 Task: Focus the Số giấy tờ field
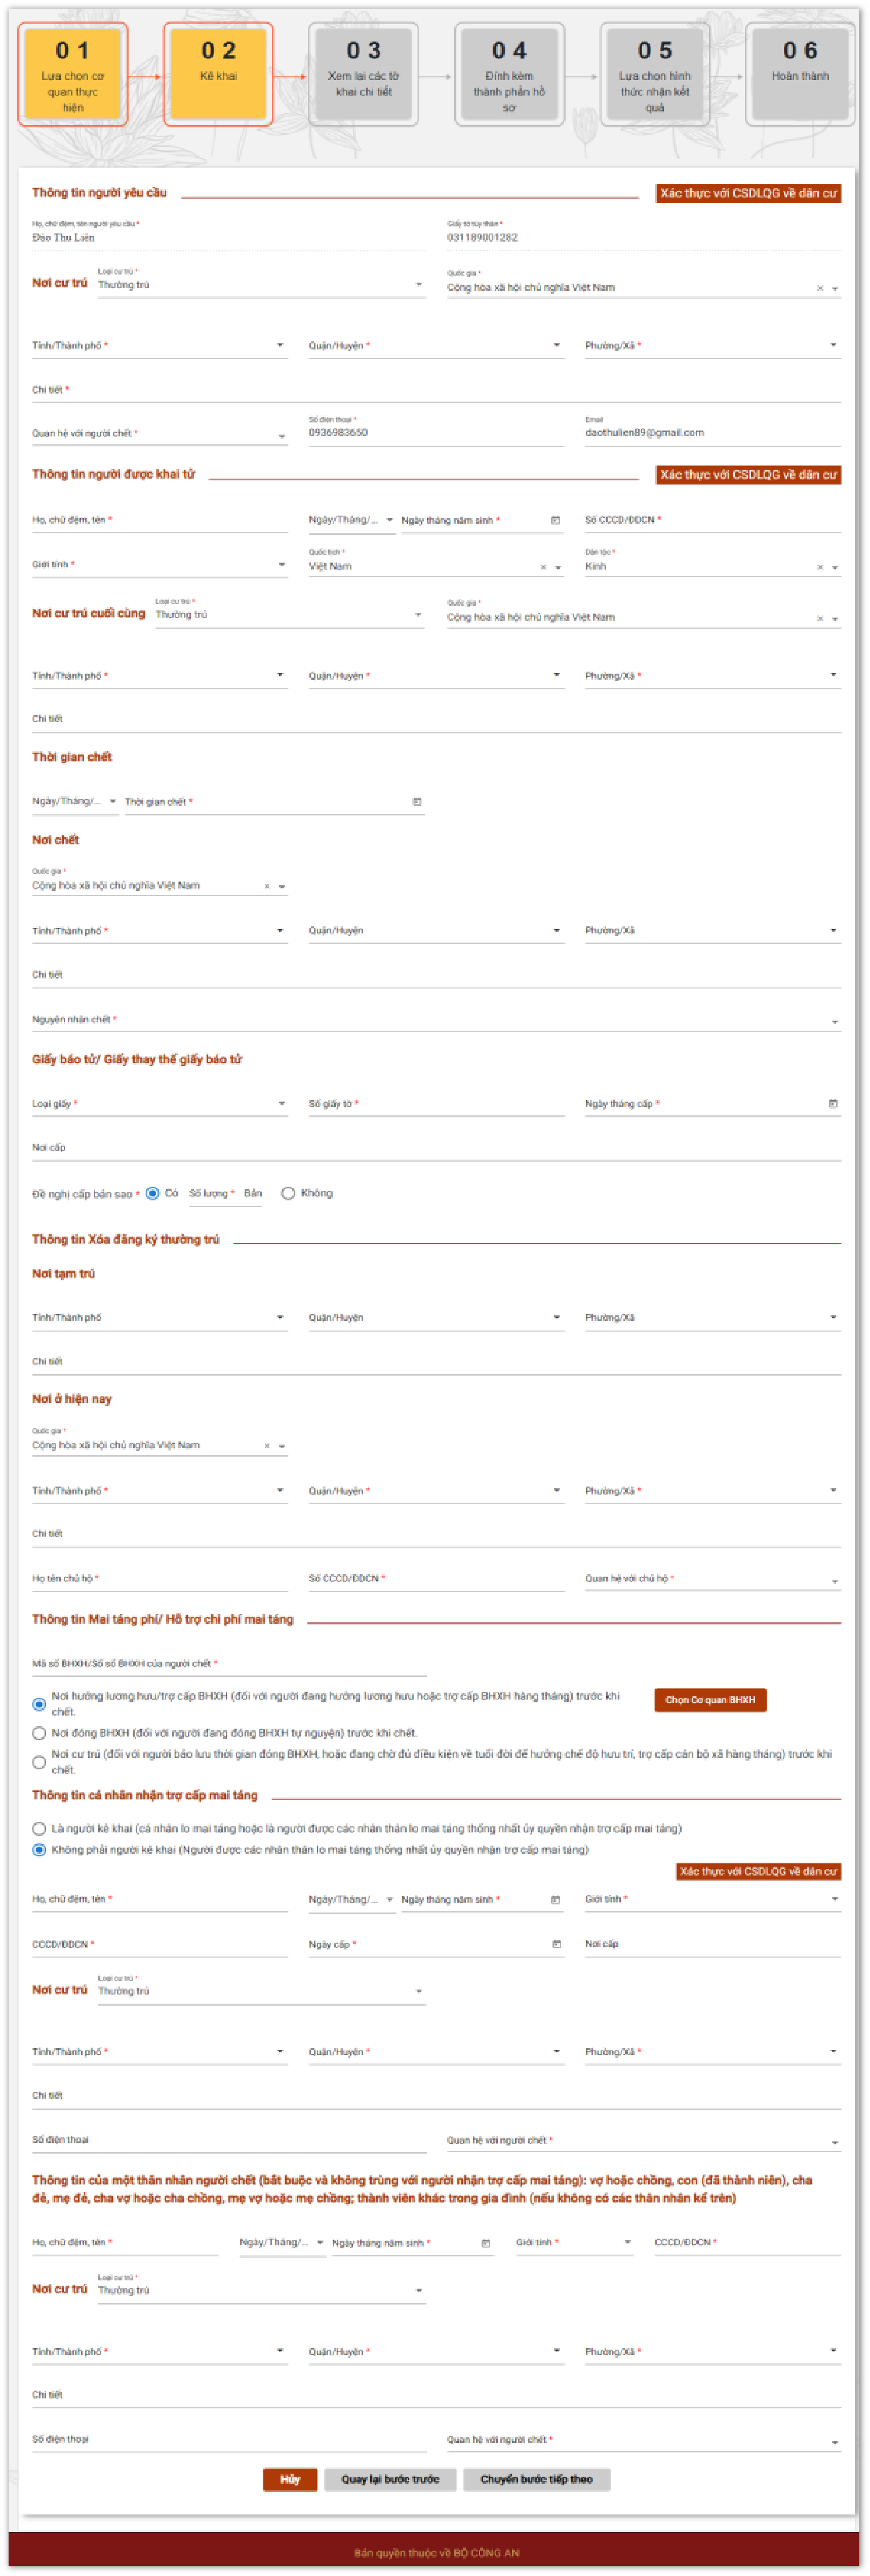coord(436,1104)
